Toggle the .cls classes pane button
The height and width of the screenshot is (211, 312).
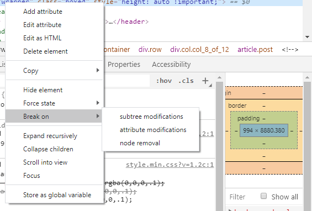pos(186,81)
